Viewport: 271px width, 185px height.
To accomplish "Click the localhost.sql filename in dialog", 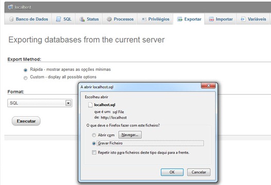I will coord(104,105).
